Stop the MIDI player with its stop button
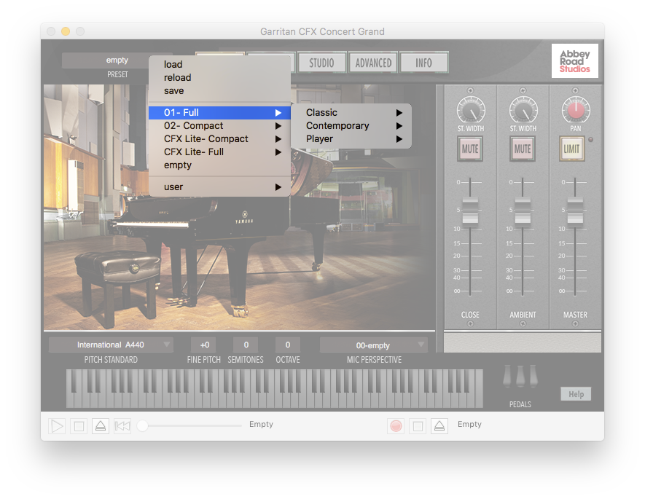 (x=79, y=426)
